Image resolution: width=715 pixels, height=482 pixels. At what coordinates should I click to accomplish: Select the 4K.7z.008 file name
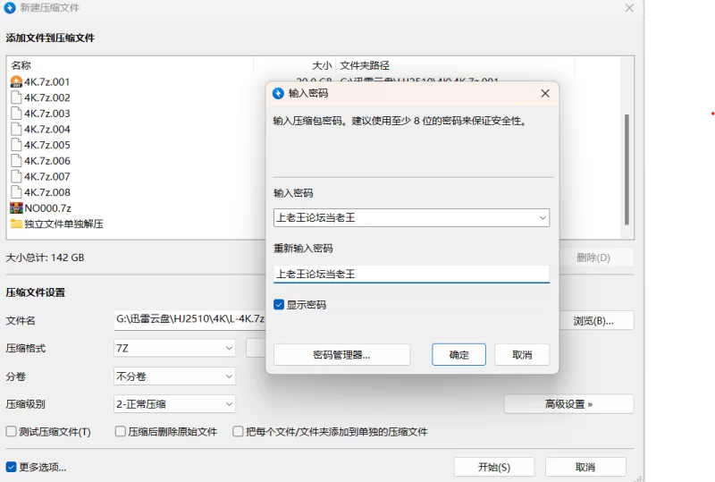point(47,192)
